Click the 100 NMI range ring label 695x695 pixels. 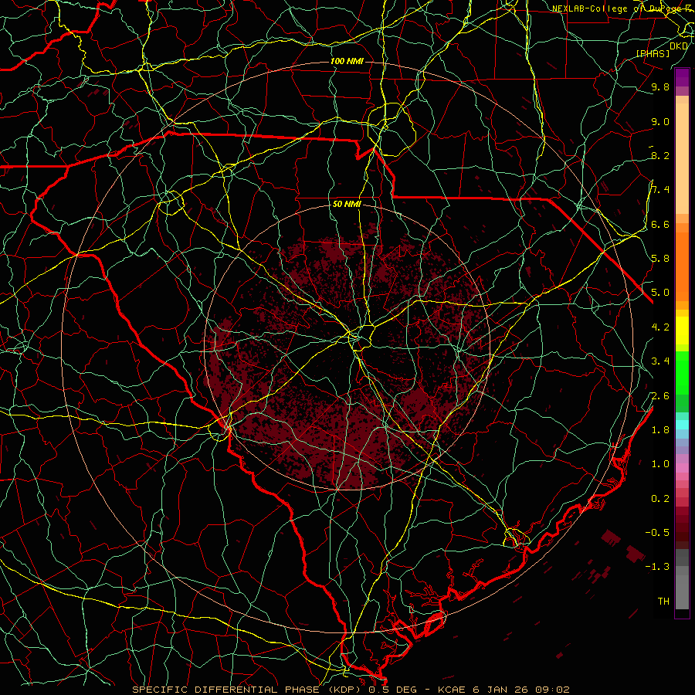click(x=347, y=61)
